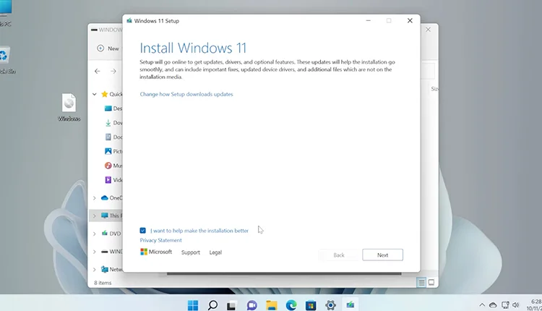Viewport: 542px width, 311px height.
Task: Go forward in File Explorer navigation
Action: (113, 72)
